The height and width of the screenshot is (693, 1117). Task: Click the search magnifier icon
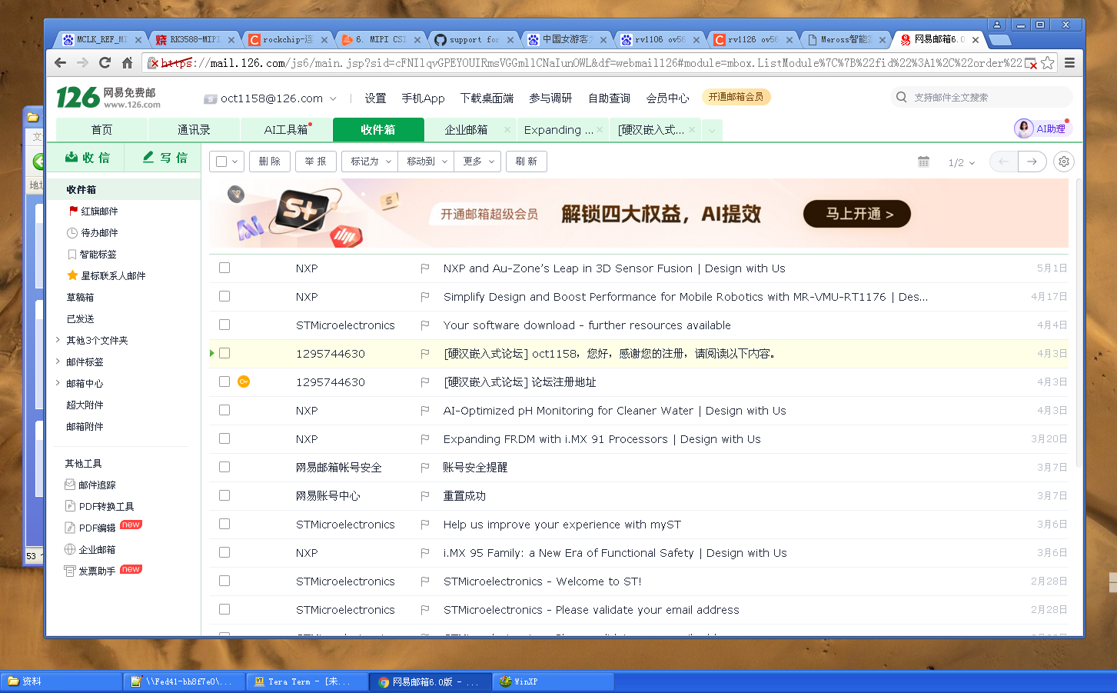pos(901,97)
